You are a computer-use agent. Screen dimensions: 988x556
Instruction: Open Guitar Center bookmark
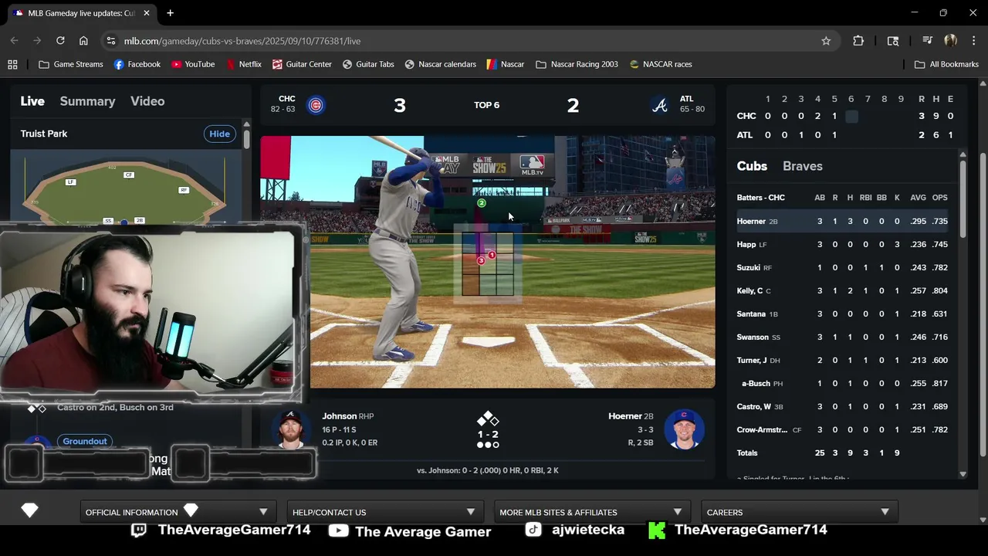pyautogui.click(x=302, y=64)
